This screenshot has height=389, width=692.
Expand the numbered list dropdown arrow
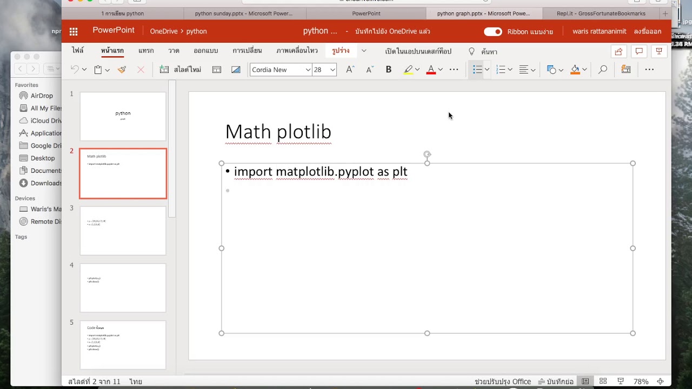(x=510, y=70)
